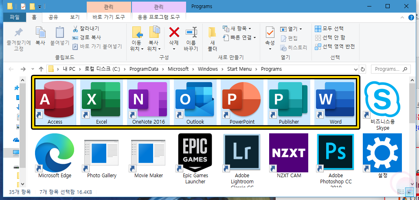The height and width of the screenshot is (200, 419).
Task: Click the OneDrive cloud in sidebar
Action: (17, 140)
